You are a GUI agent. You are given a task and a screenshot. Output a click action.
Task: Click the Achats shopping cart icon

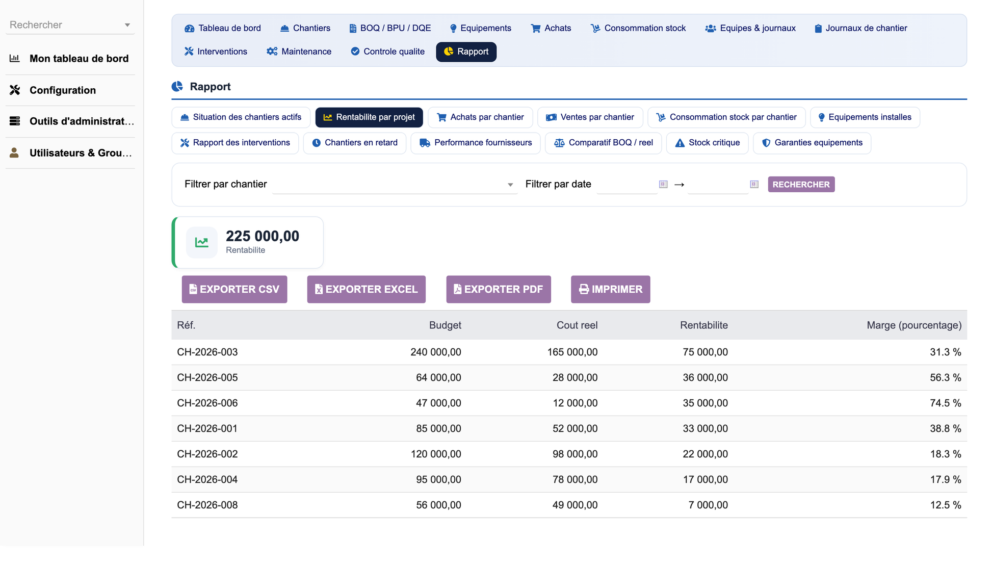click(x=535, y=29)
